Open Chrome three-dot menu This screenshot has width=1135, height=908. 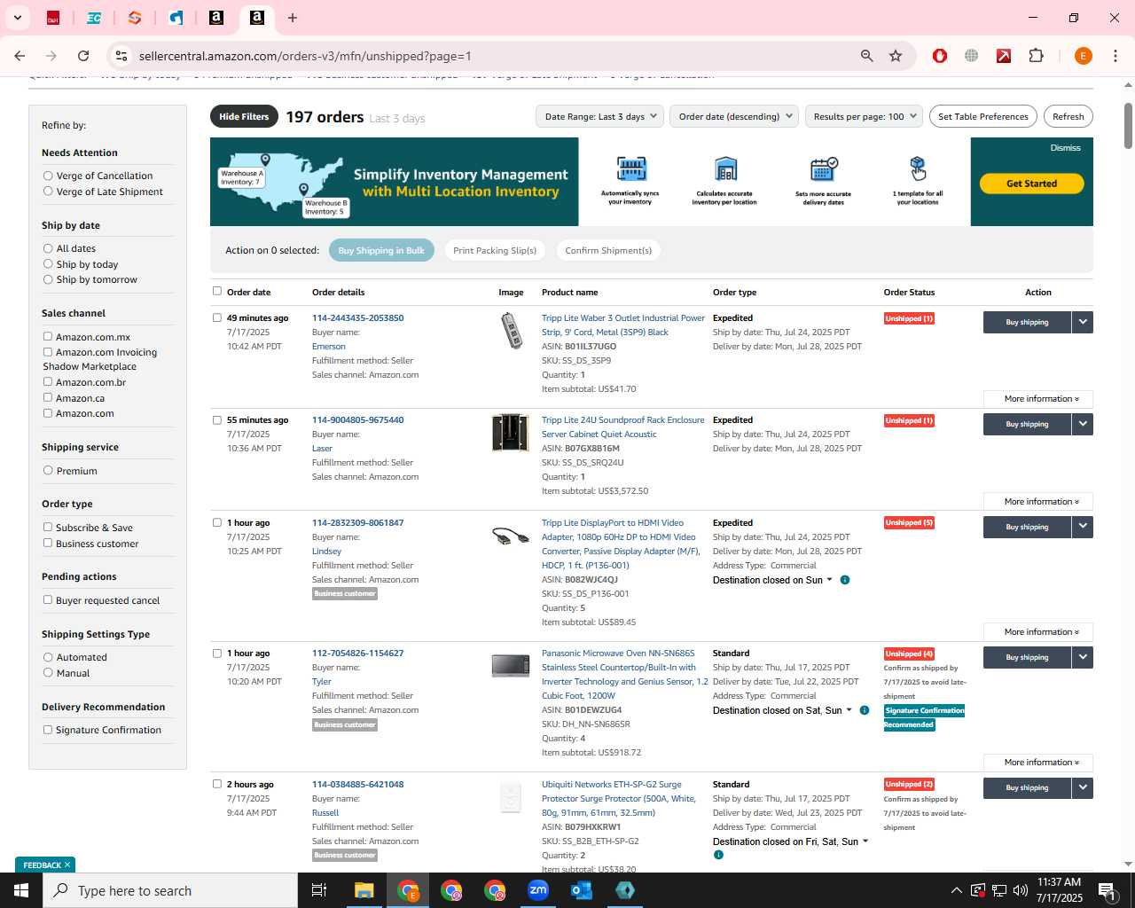tap(1115, 56)
